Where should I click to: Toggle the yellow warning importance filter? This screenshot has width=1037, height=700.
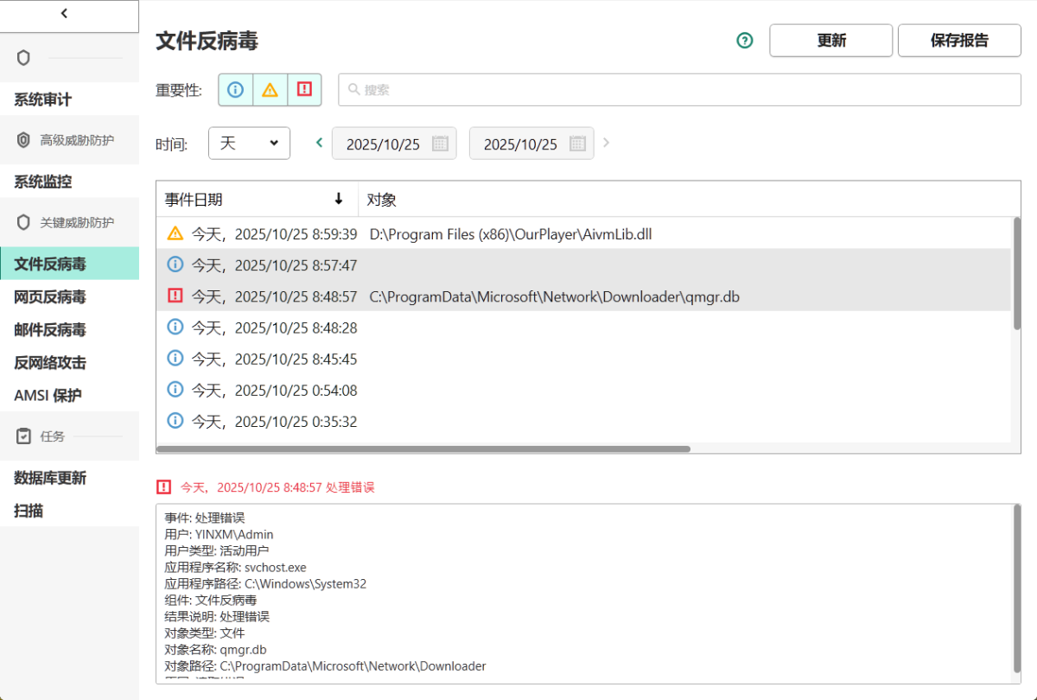click(x=270, y=90)
